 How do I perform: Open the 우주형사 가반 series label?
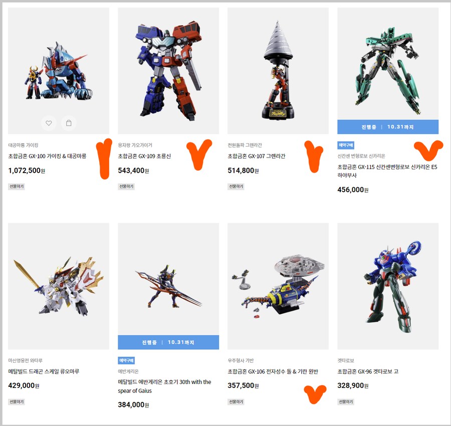(241, 360)
